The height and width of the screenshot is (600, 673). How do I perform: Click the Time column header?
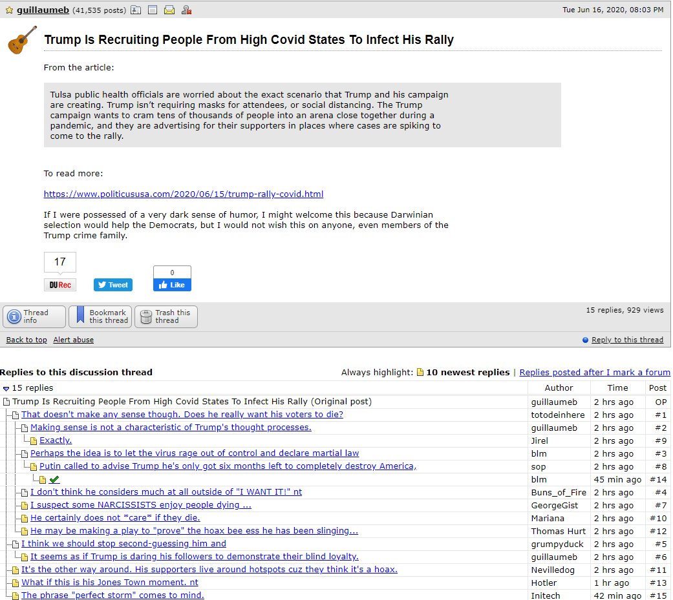[617, 388]
